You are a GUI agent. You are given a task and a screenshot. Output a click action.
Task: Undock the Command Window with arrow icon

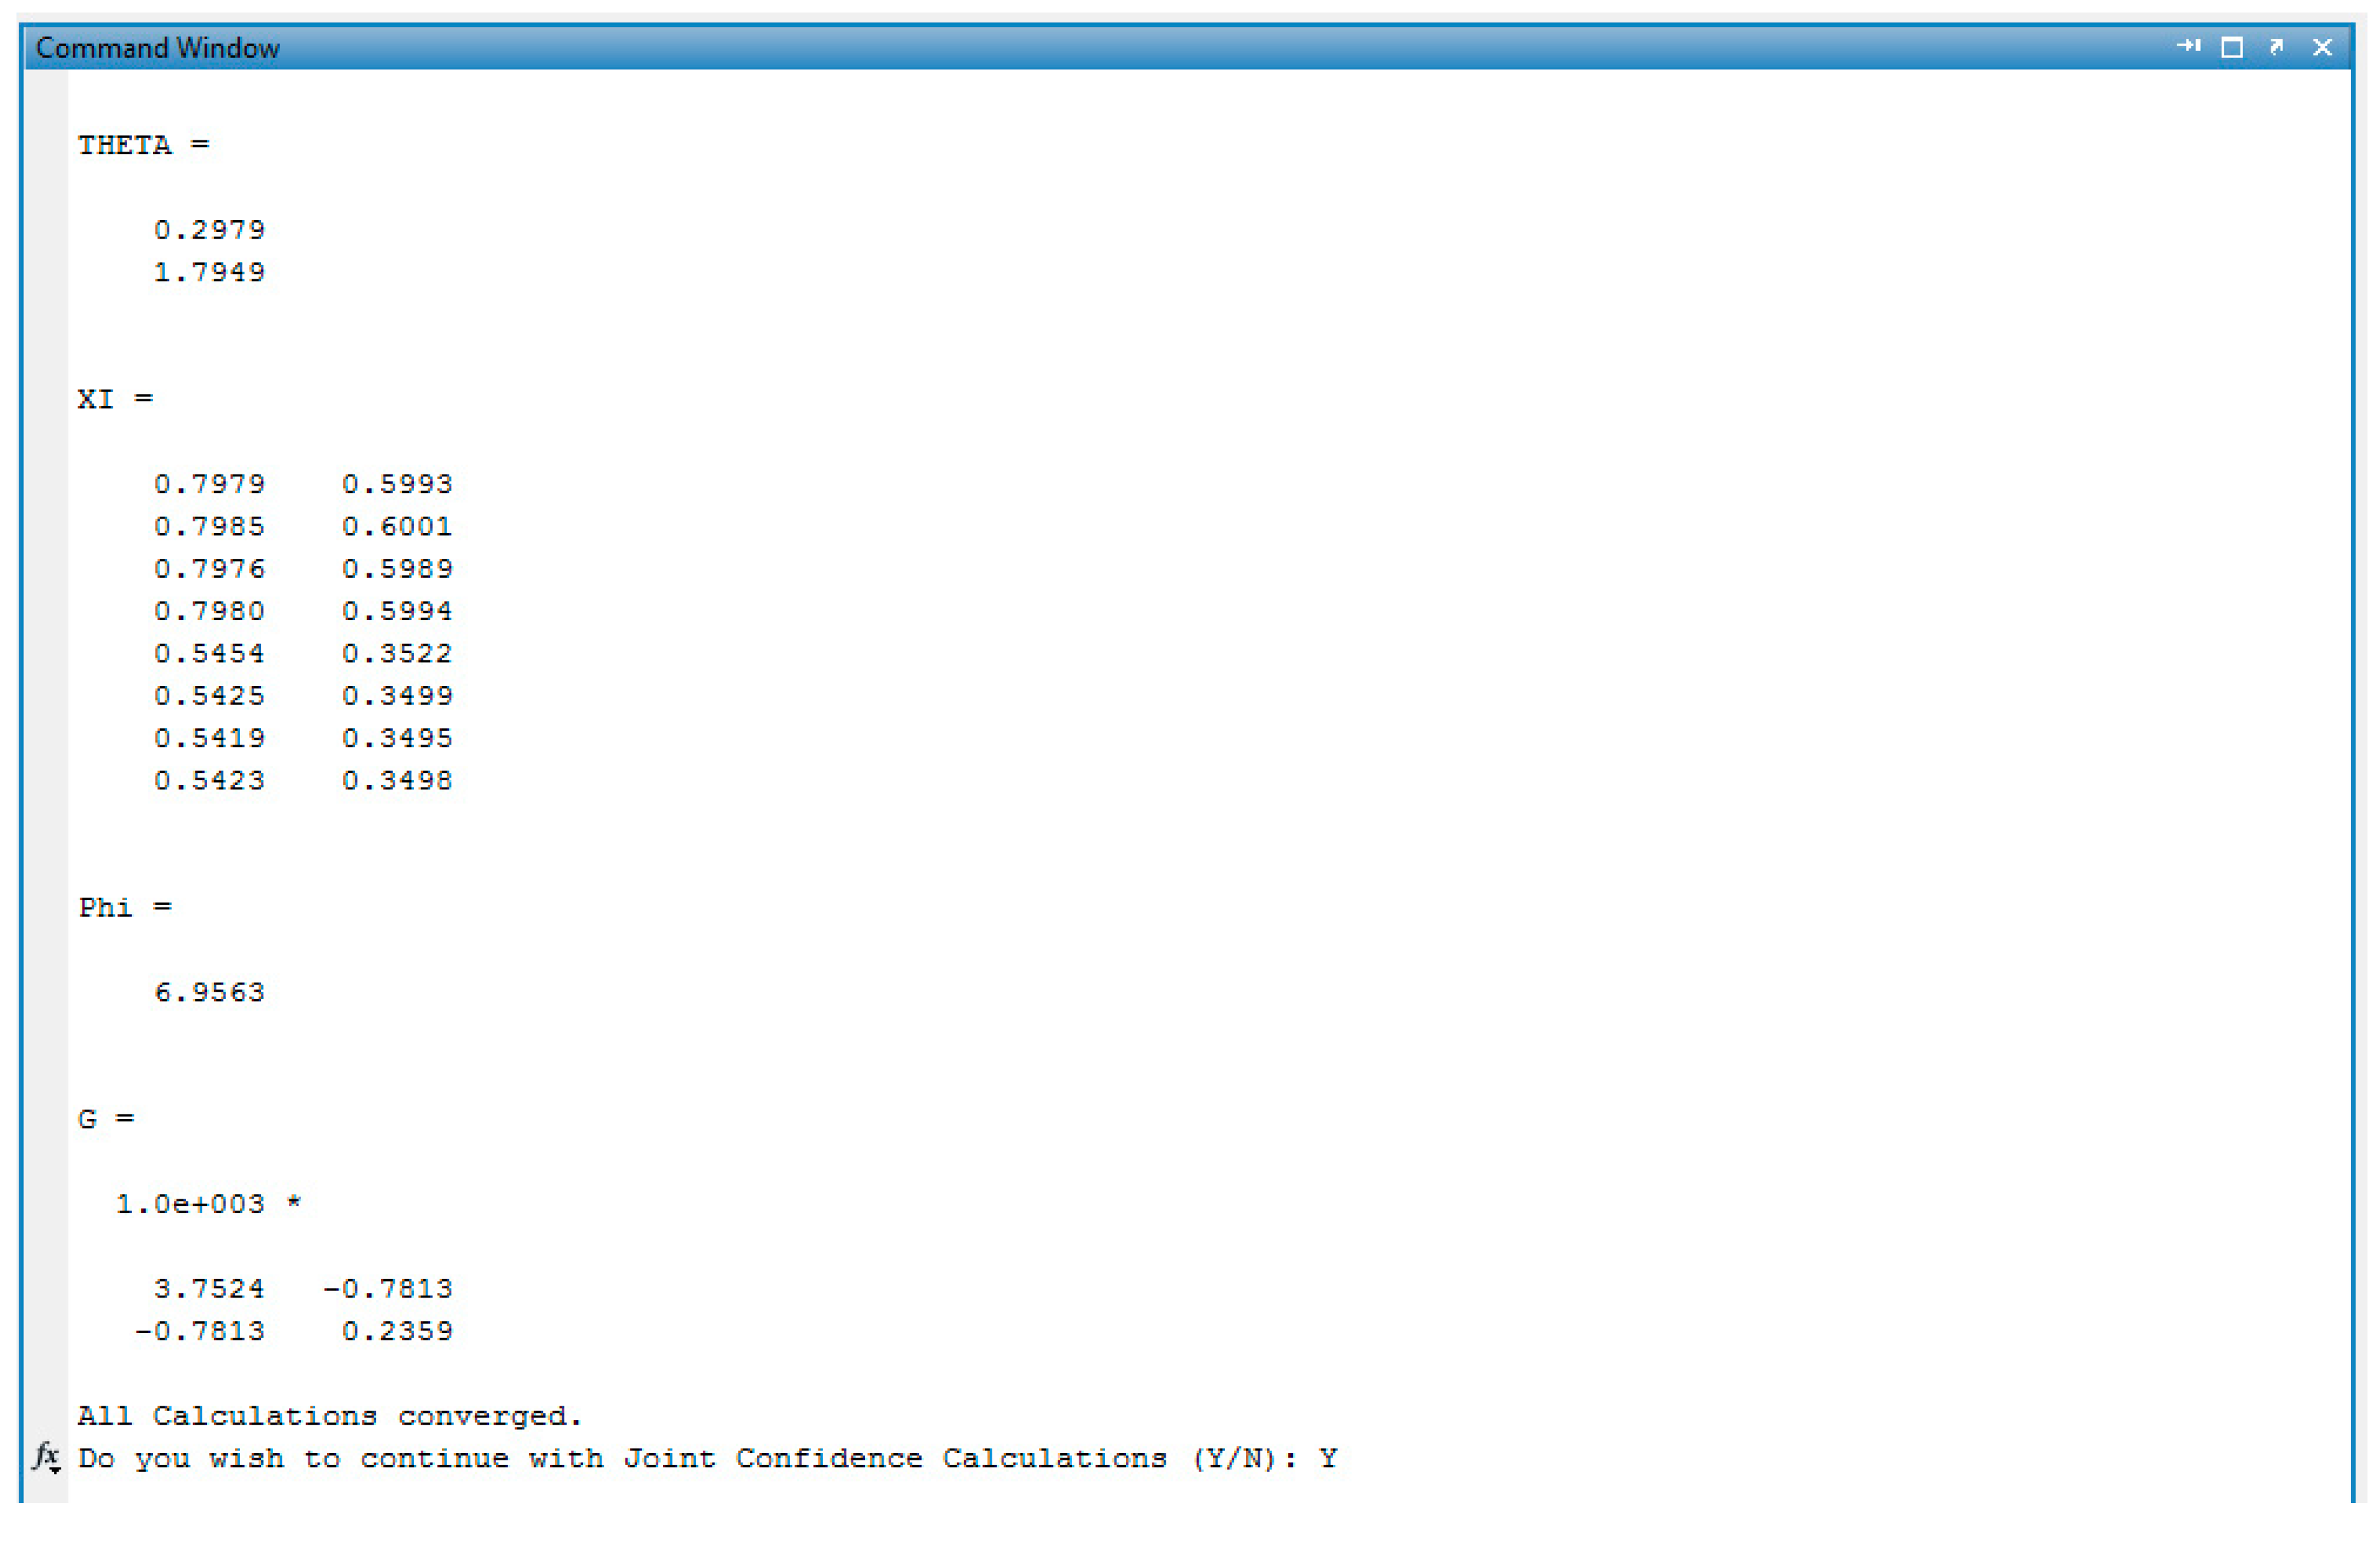[x=2277, y=47]
